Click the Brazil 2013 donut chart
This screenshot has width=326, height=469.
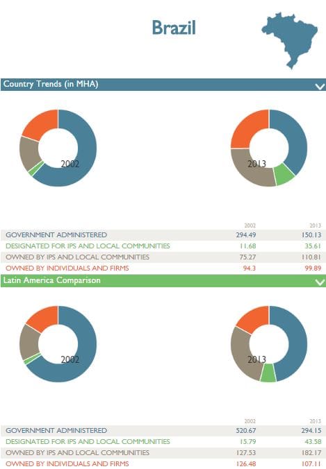pyautogui.click(x=269, y=148)
